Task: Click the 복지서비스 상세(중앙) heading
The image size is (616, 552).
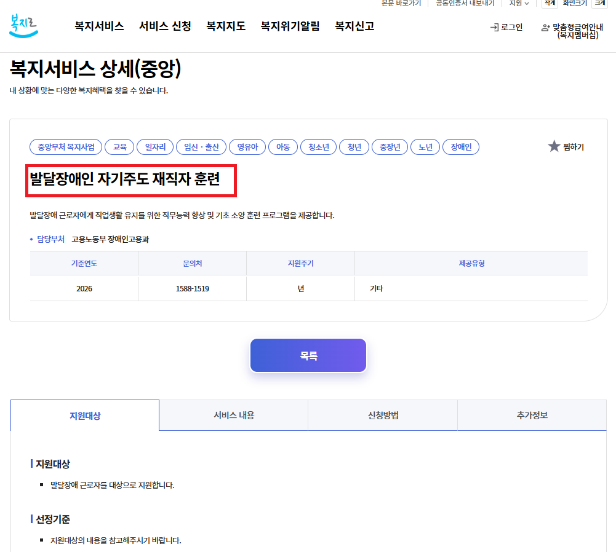Action: coord(95,69)
